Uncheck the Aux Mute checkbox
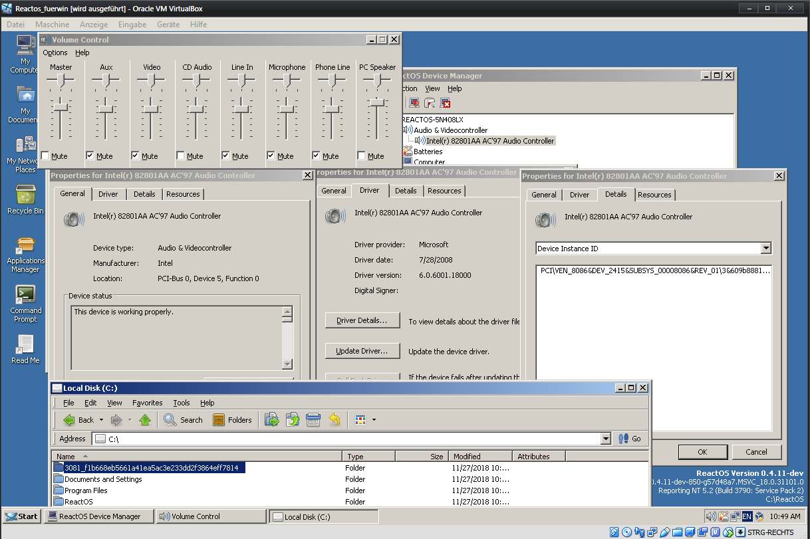The height and width of the screenshot is (539, 810). (x=90, y=156)
